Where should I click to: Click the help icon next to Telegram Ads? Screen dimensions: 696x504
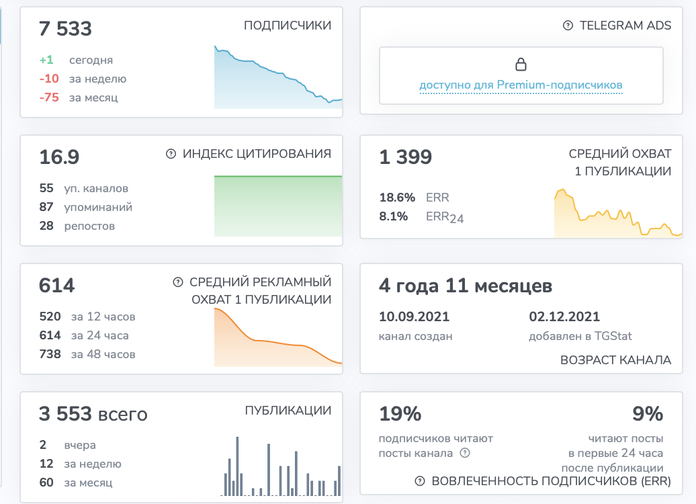568,26
